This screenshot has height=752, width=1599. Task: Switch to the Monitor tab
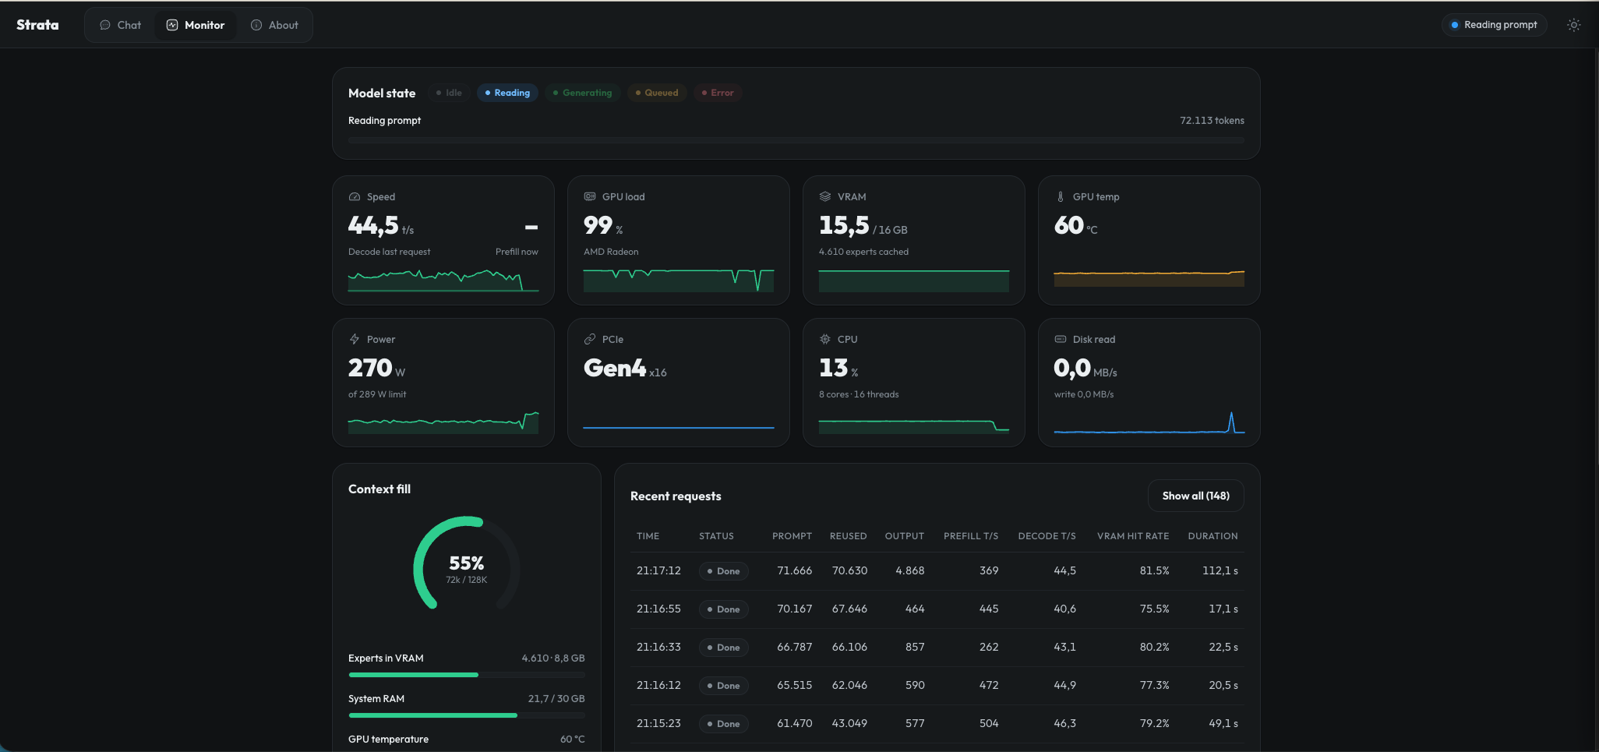pos(196,25)
